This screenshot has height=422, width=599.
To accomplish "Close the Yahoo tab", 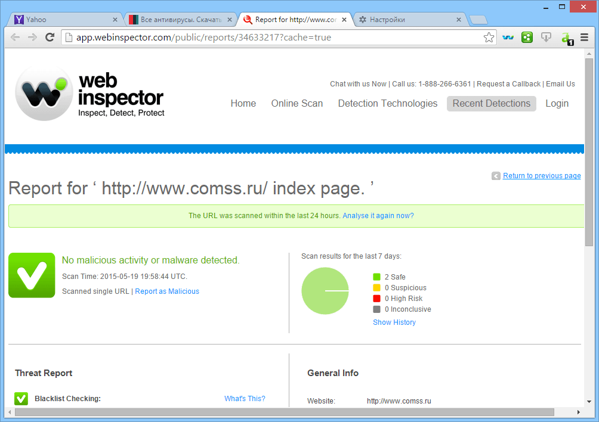I will click(115, 20).
